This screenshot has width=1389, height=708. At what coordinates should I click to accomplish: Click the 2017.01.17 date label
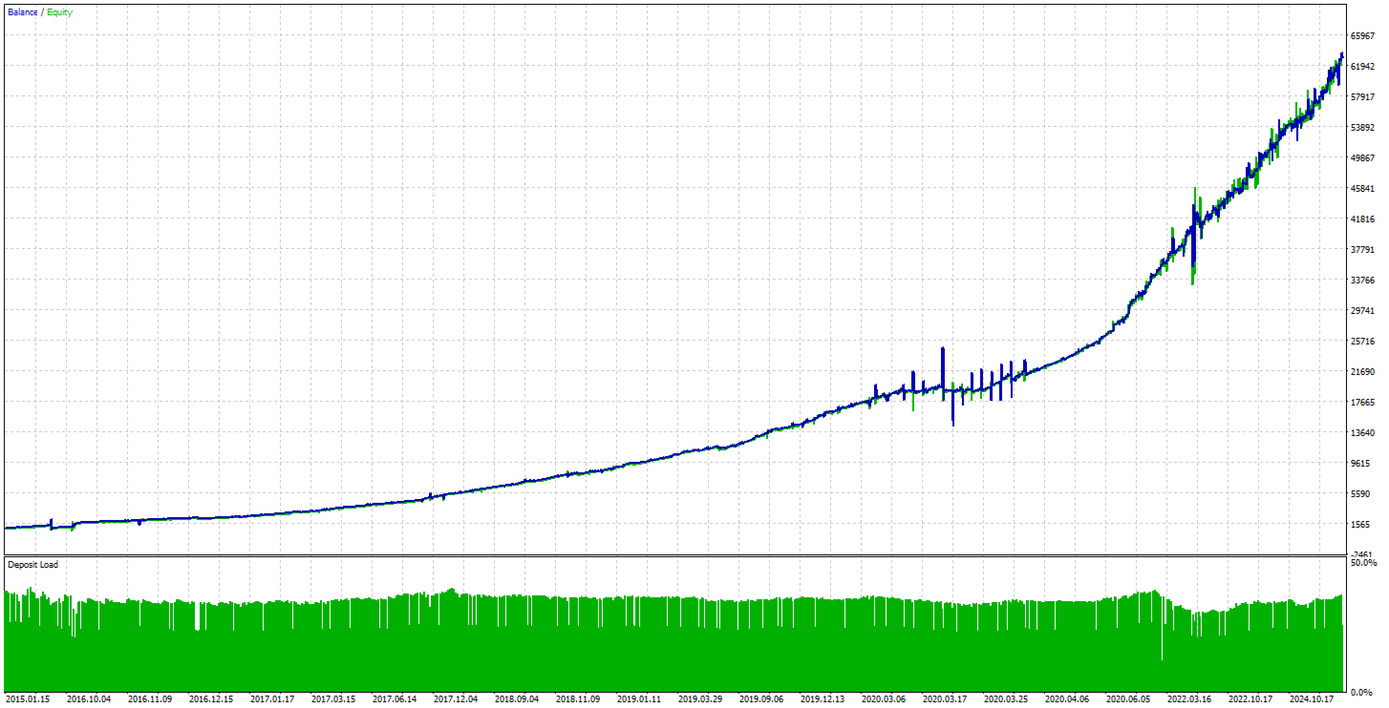272,699
